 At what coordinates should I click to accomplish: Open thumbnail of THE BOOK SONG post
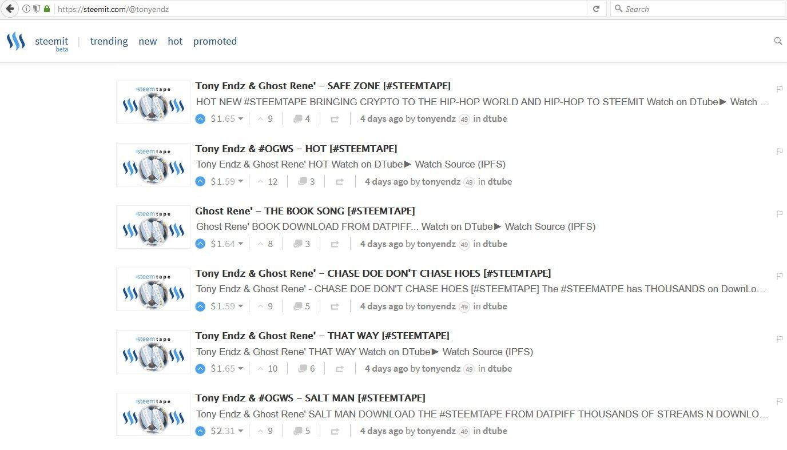153,227
